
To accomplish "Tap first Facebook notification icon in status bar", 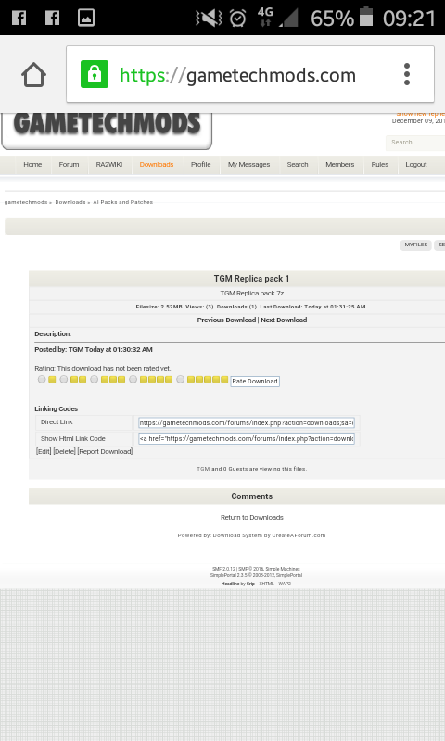I will tap(19, 18).
